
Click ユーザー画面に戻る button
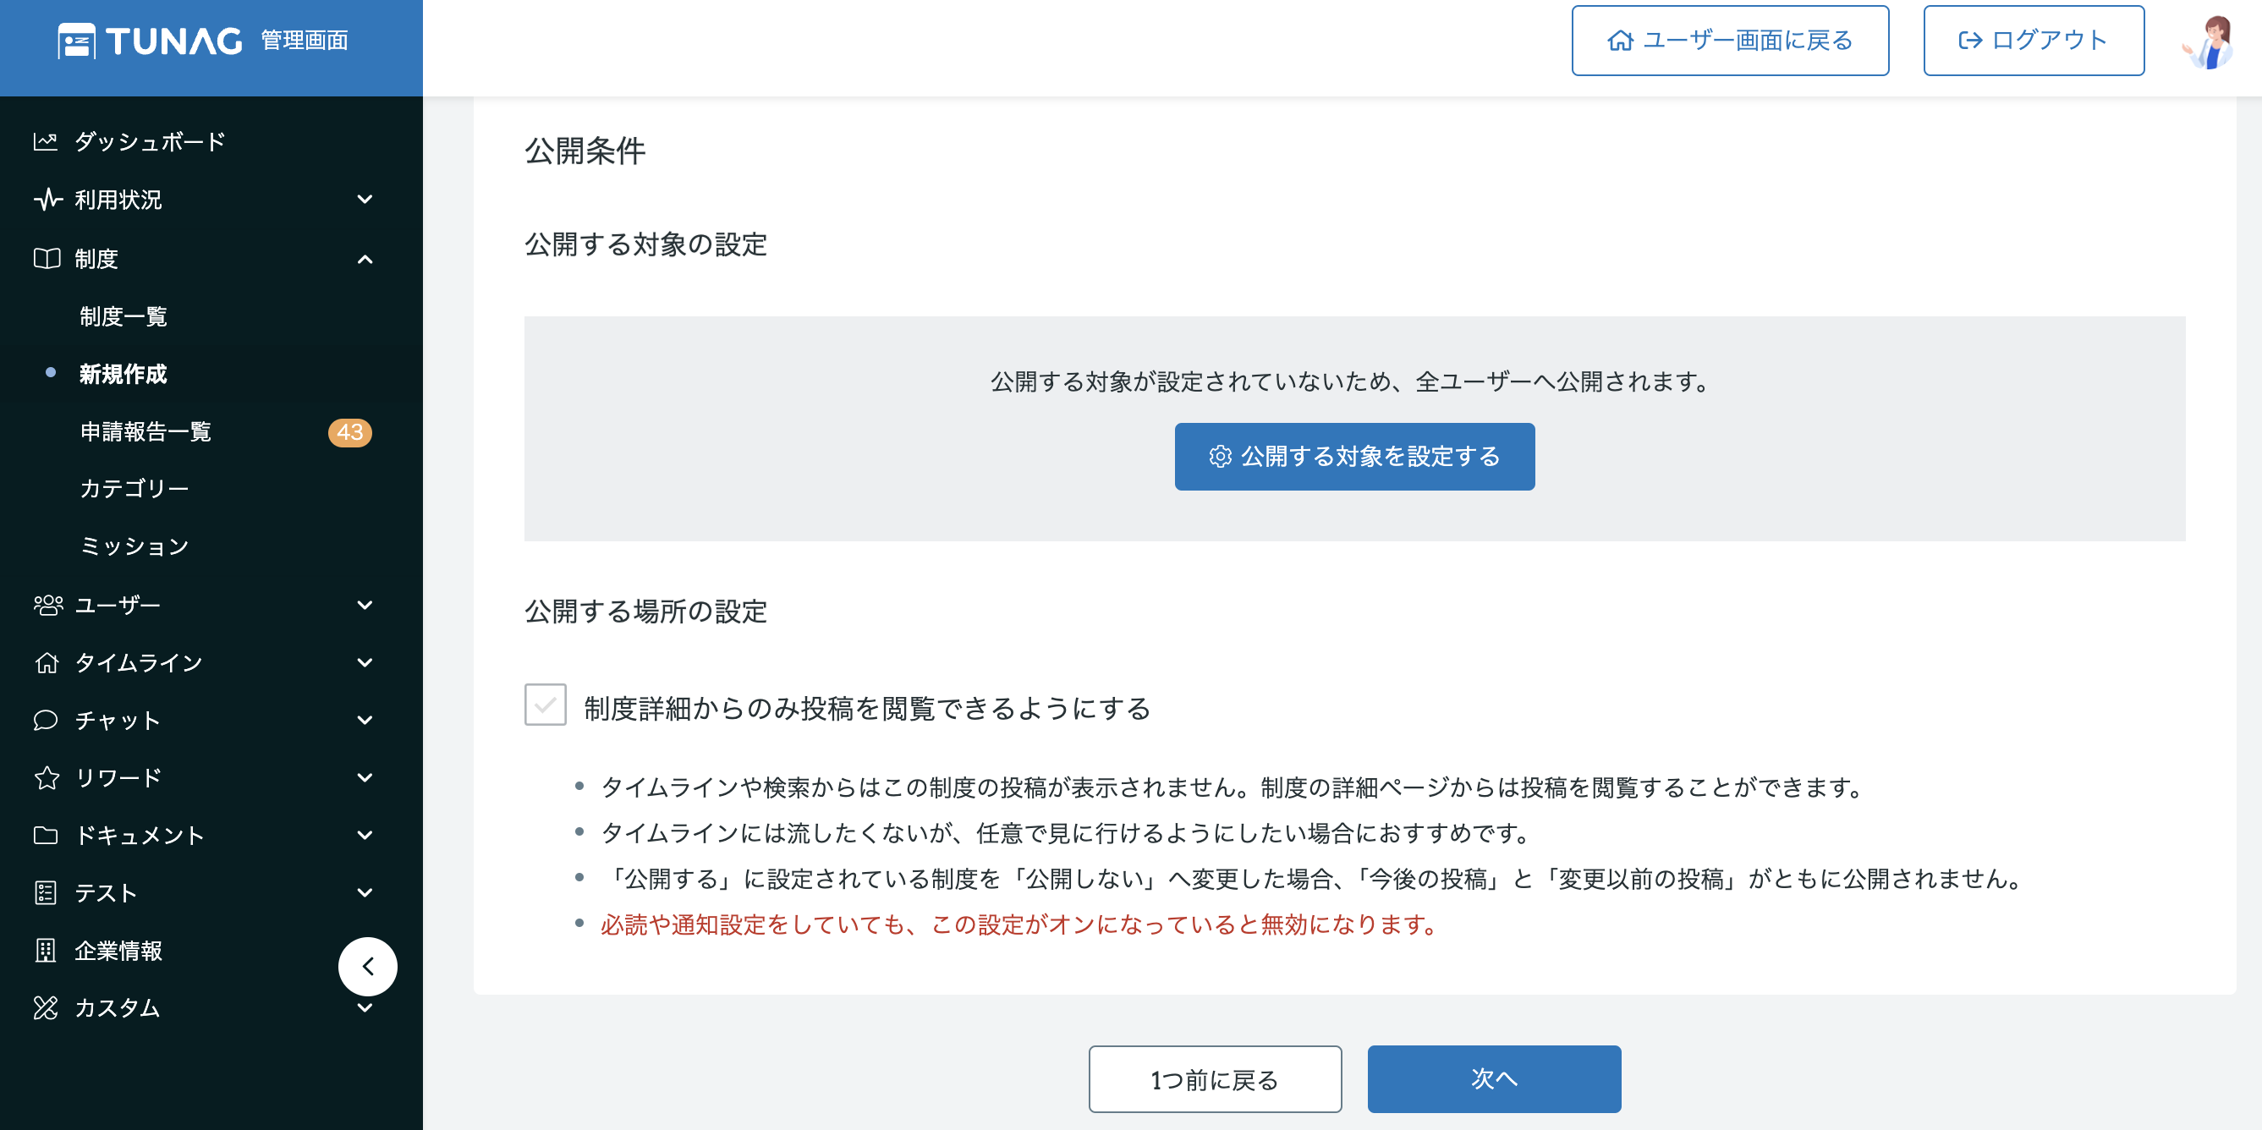coord(1730,41)
